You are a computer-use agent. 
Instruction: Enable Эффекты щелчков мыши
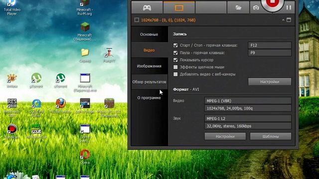pos(175,67)
